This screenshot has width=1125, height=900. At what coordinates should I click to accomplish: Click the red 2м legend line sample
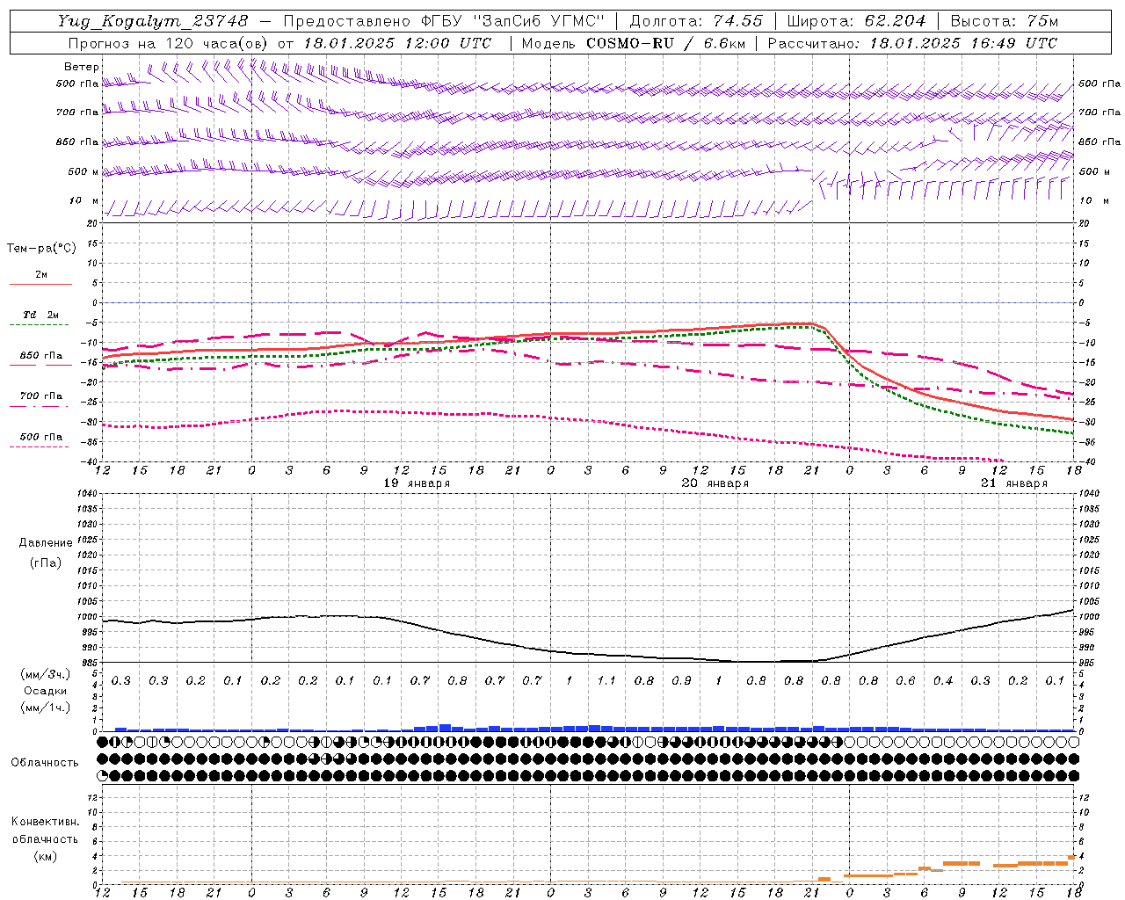[x=40, y=284]
